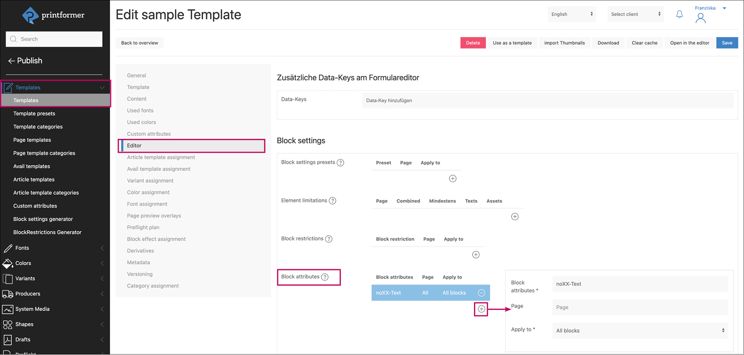Screen dimensions: 744x355
Task: Add a Block restriction row
Action: pos(476,255)
